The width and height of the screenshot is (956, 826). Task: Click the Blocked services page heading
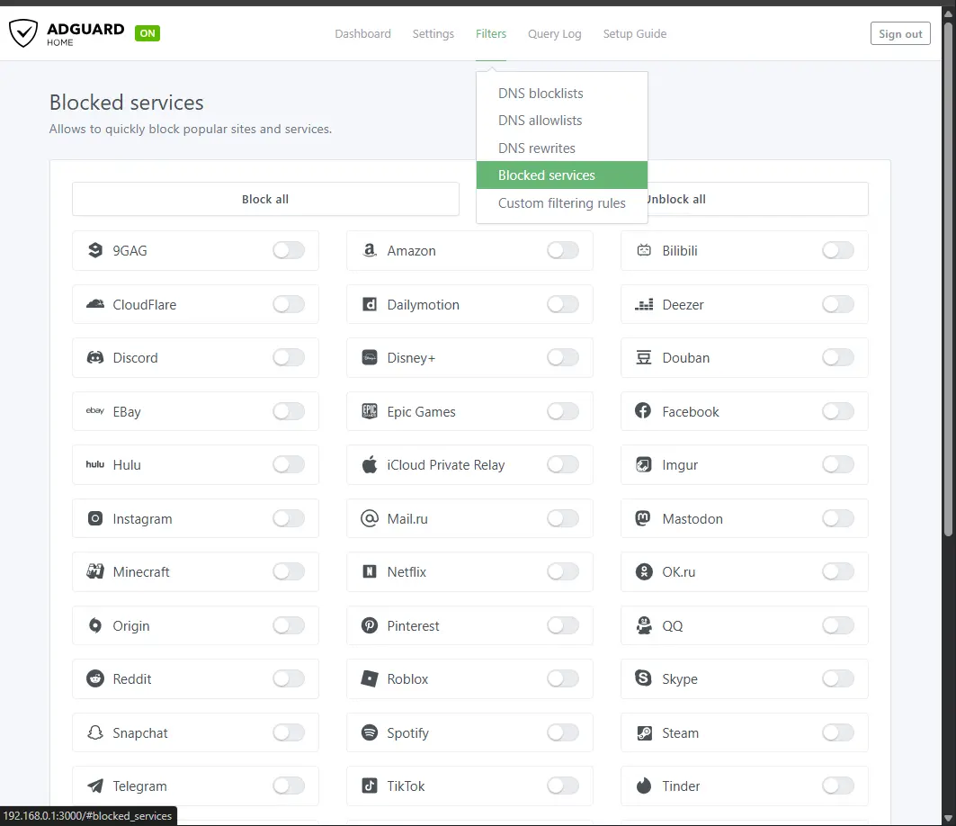point(126,103)
